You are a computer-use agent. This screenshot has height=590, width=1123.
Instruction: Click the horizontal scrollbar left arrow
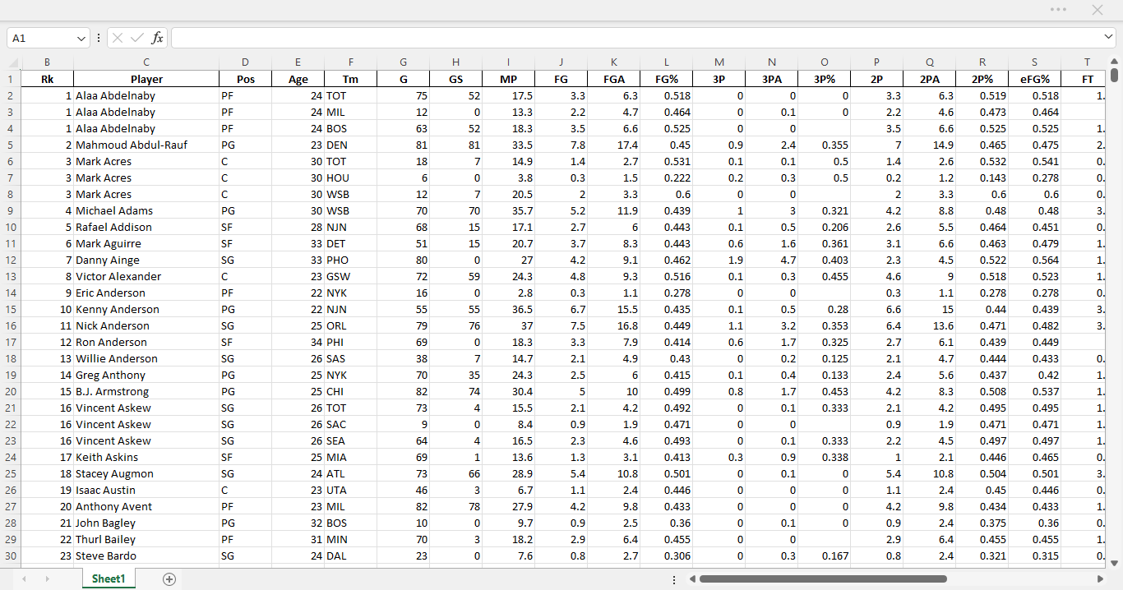tap(692, 579)
